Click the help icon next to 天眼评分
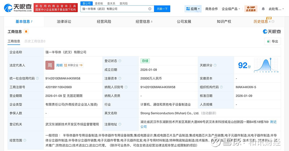 (x=215, y=65)
